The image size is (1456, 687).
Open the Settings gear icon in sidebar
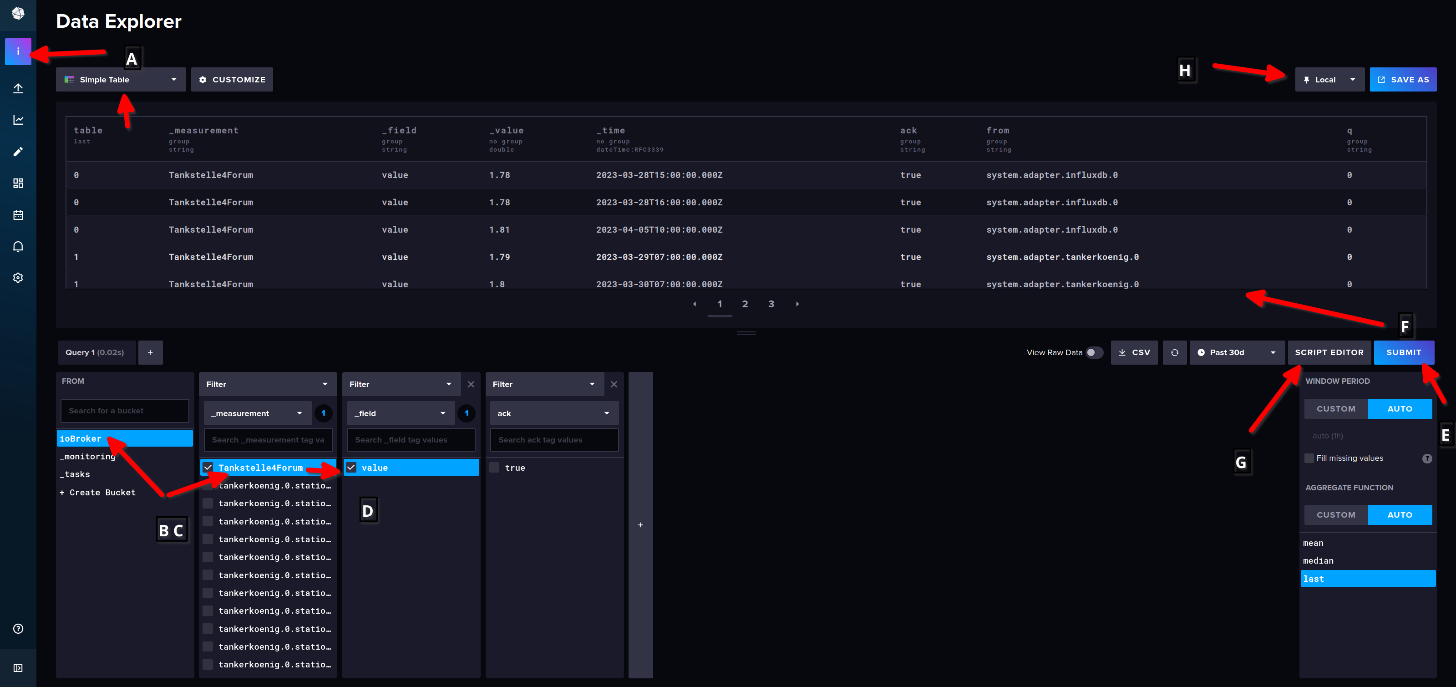coord(18,278)
